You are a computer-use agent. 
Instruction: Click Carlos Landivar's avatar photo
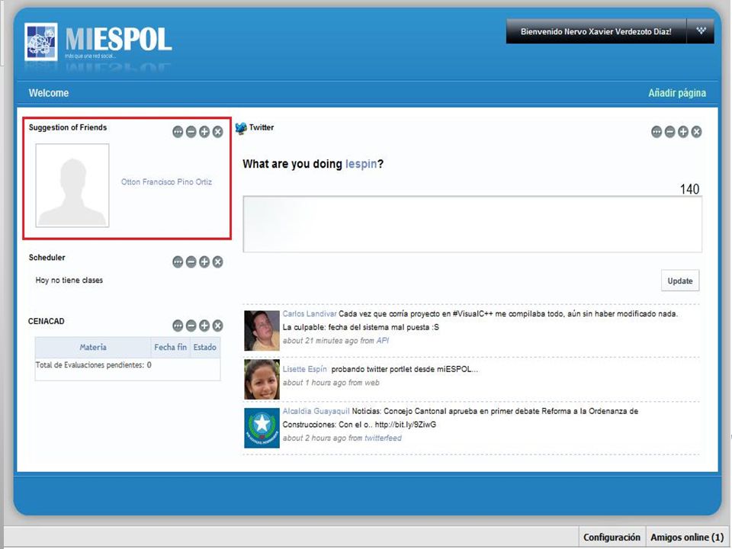[262, 330]
